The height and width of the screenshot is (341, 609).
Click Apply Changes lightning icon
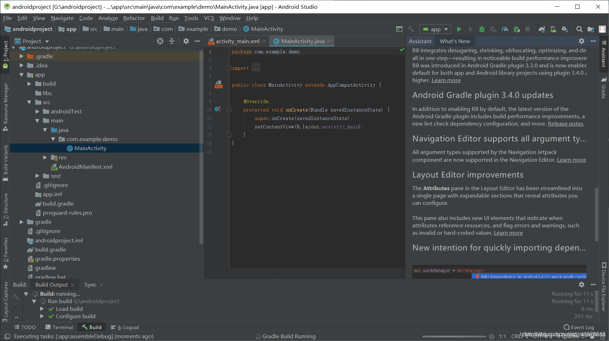471,29
